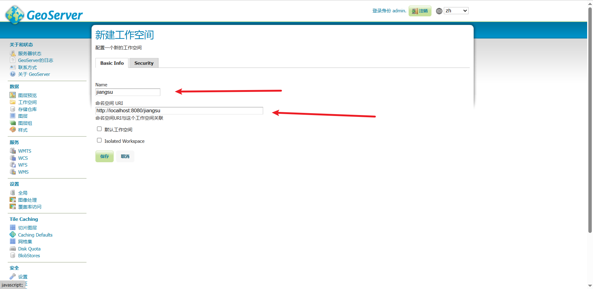Click the GeoServer logs (日志) document icon
Screen dimensions: 593x289
click(x=13, y=60)
